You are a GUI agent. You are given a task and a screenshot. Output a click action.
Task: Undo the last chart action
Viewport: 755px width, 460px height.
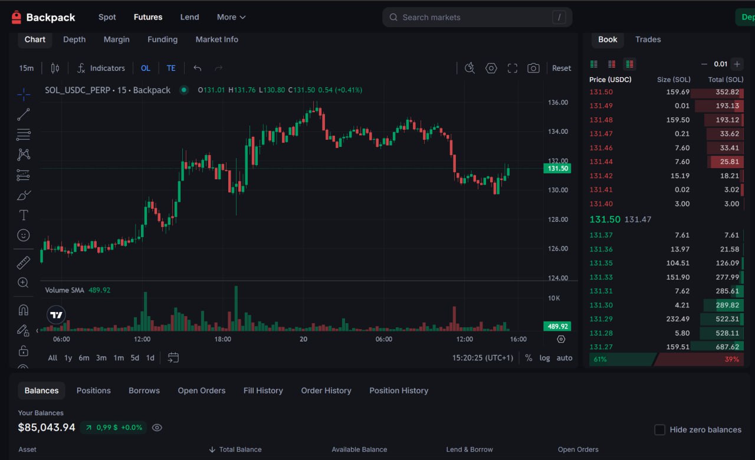click(x=198, y=68)
